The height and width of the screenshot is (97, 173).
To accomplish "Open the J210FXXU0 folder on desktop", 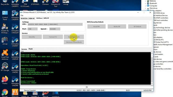I will 35,3.
